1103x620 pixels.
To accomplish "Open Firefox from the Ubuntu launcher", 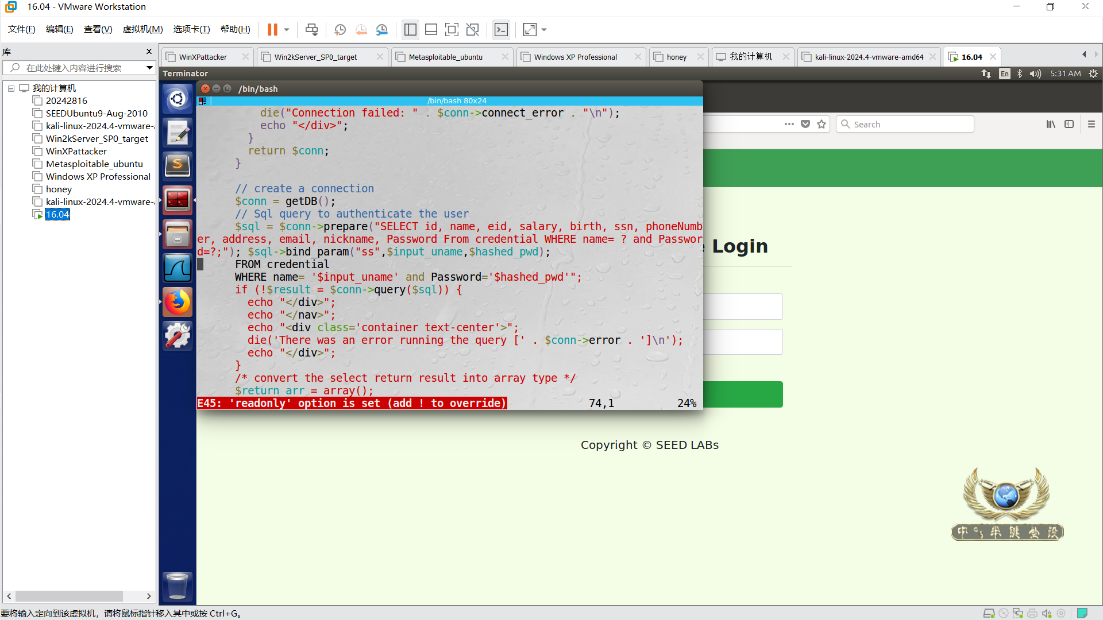I will click(178, 302).
